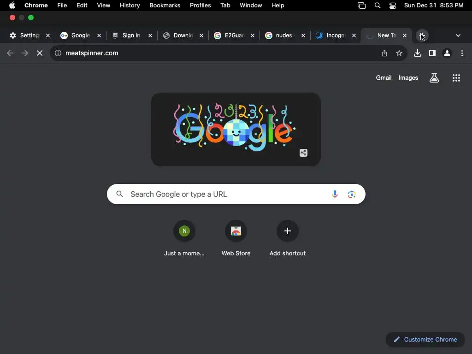Bookmark this tab with star icon
The image size is (472, 354).
(399, 53)
